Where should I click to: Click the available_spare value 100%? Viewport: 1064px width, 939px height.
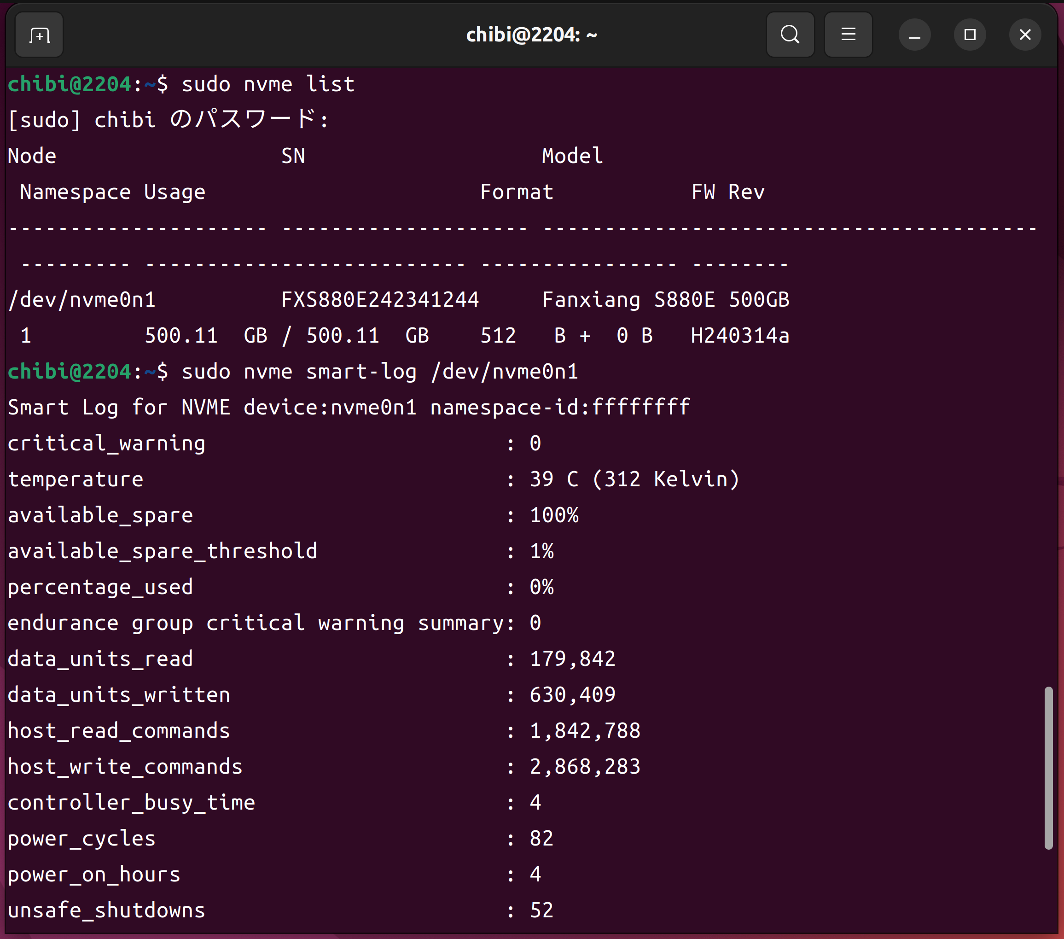click(553, 515)
